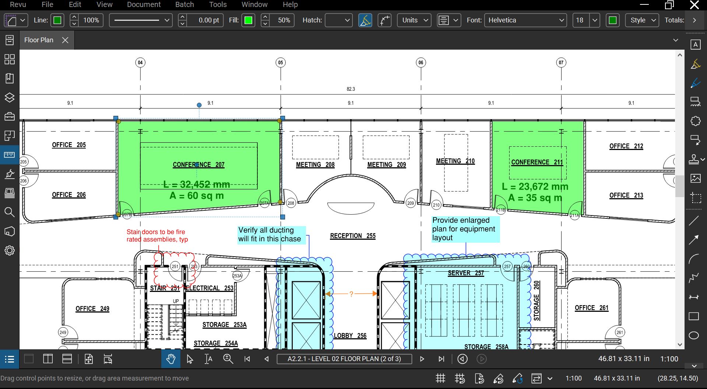Open the Bookmarks panel
707x389 pixels.
tap(10, 79)
